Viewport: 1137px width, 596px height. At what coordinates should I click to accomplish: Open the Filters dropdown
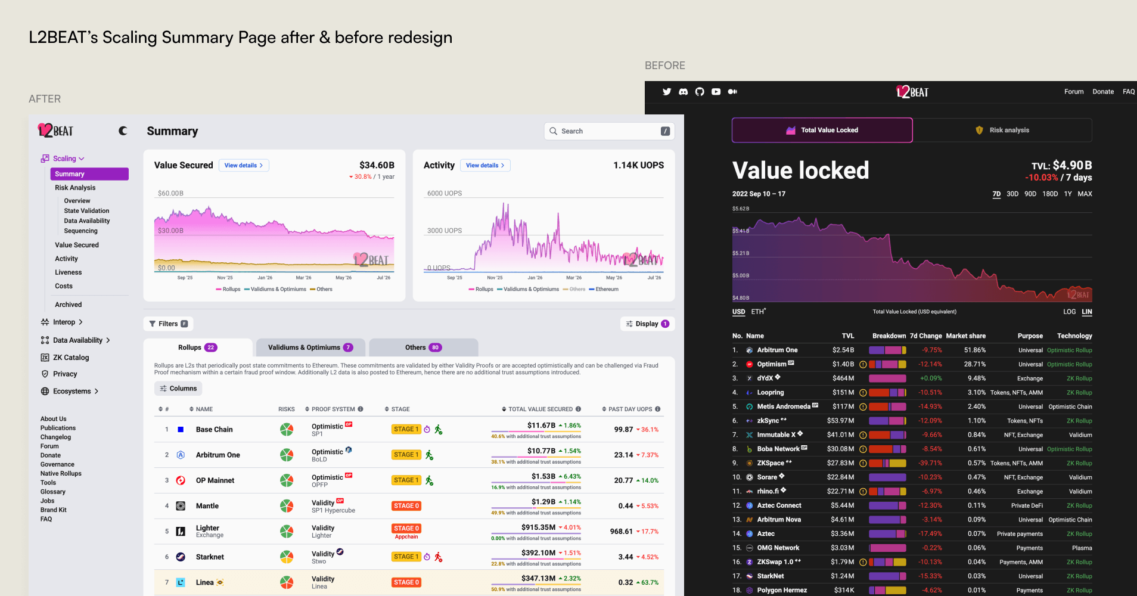169,324
